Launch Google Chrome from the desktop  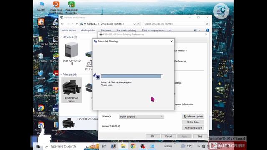[41, 110]
